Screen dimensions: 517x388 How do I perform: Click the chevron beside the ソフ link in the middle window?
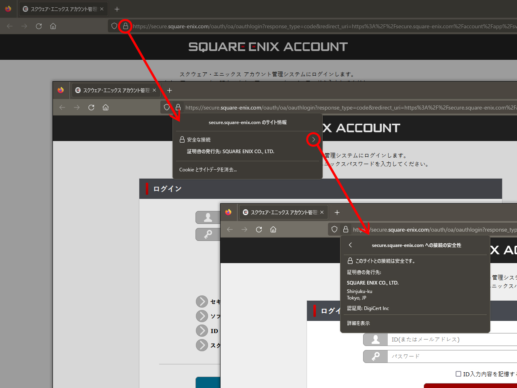point(202,316)
